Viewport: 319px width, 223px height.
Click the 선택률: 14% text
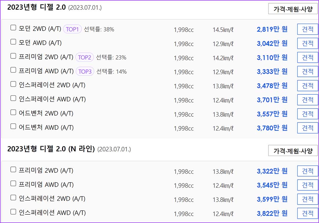point(111,71)
